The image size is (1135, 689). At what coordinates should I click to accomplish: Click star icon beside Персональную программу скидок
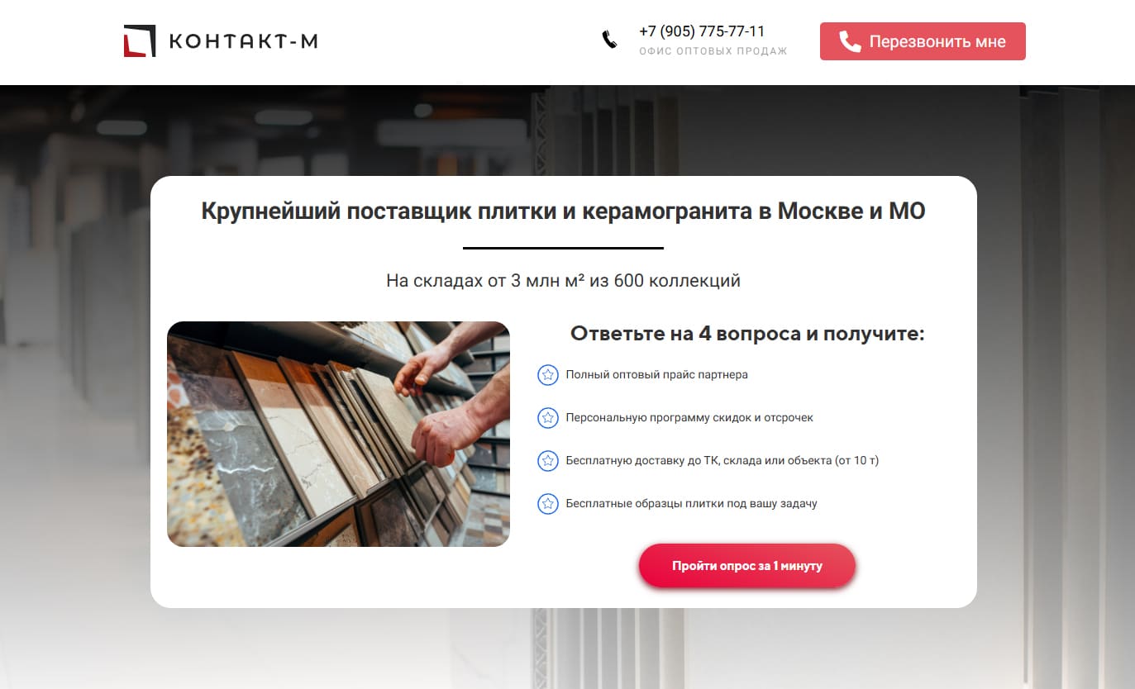click(x=547, y=418)
